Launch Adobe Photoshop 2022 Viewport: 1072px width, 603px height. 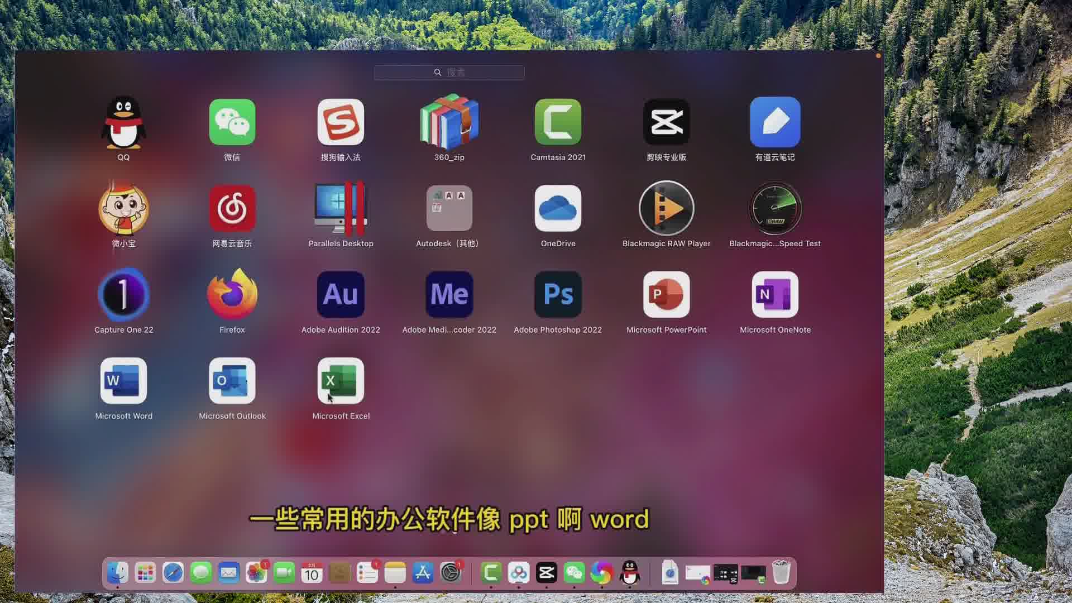click(558, 295)
